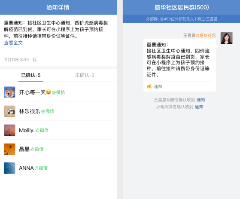Switch to the 已确认·5 tab
Viewport: 240px width, 199px height.
tap(31, 75)
